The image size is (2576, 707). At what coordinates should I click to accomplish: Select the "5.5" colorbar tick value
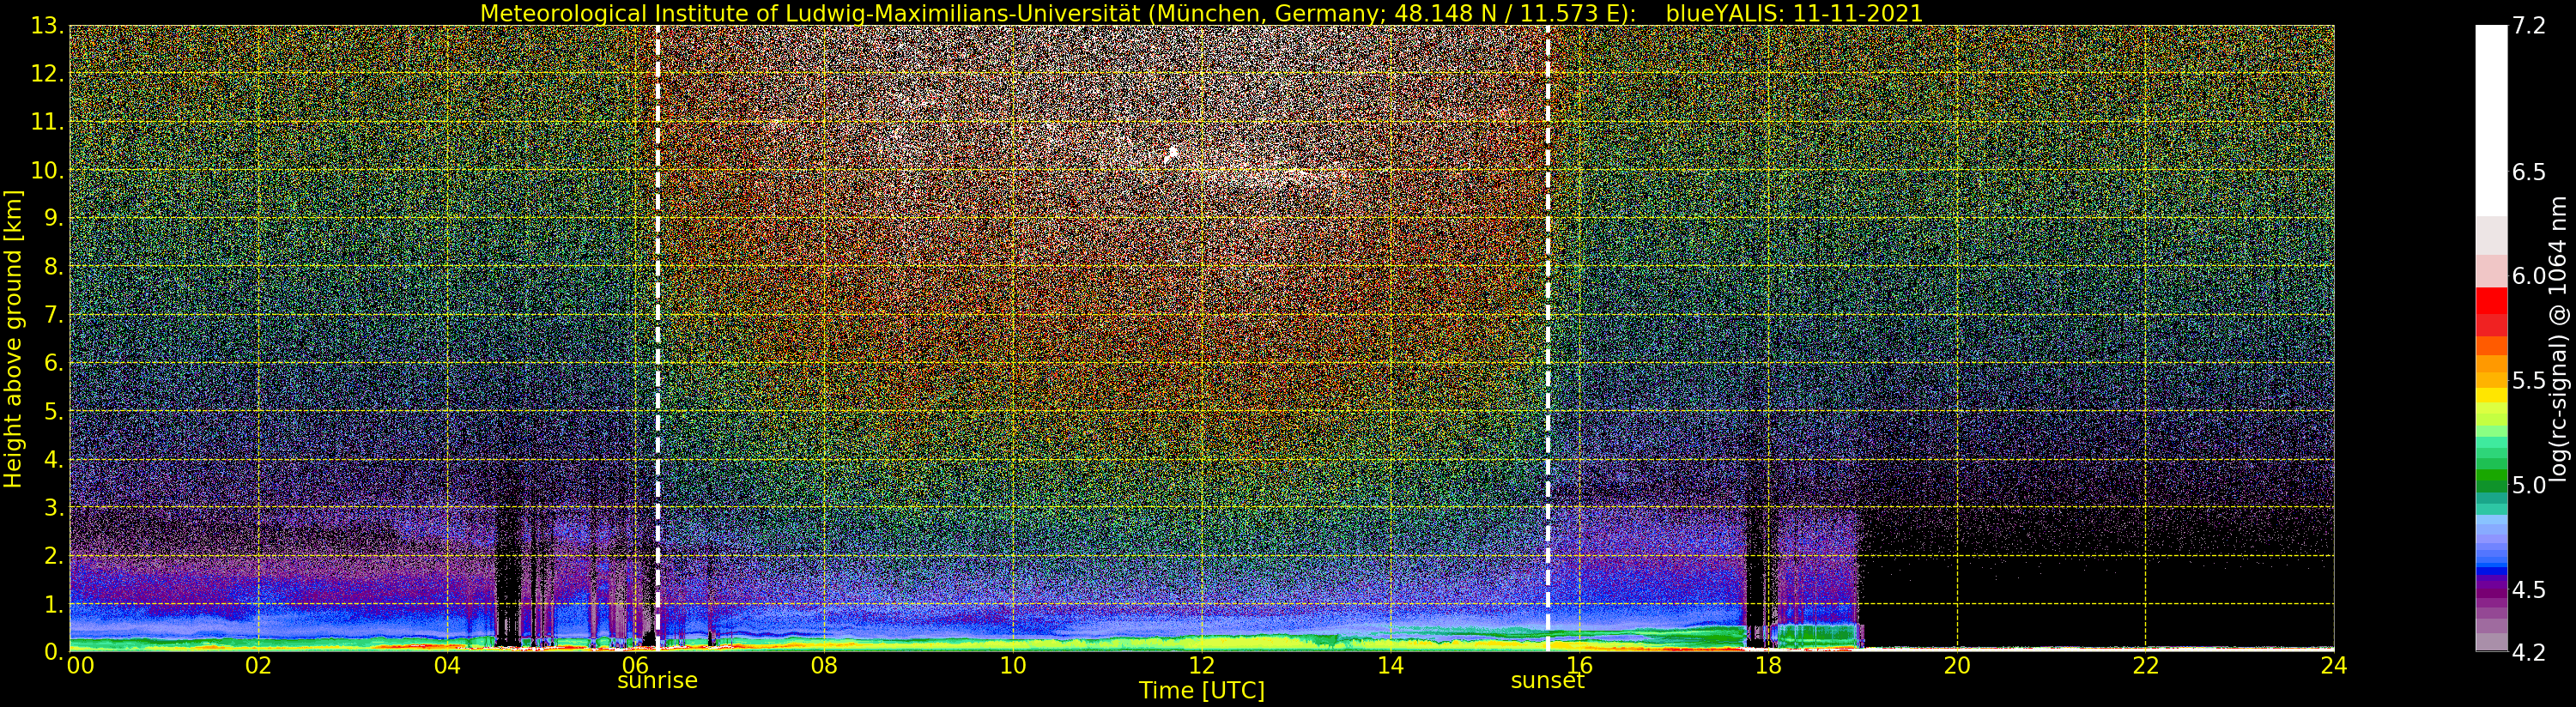coord(2529,381)
